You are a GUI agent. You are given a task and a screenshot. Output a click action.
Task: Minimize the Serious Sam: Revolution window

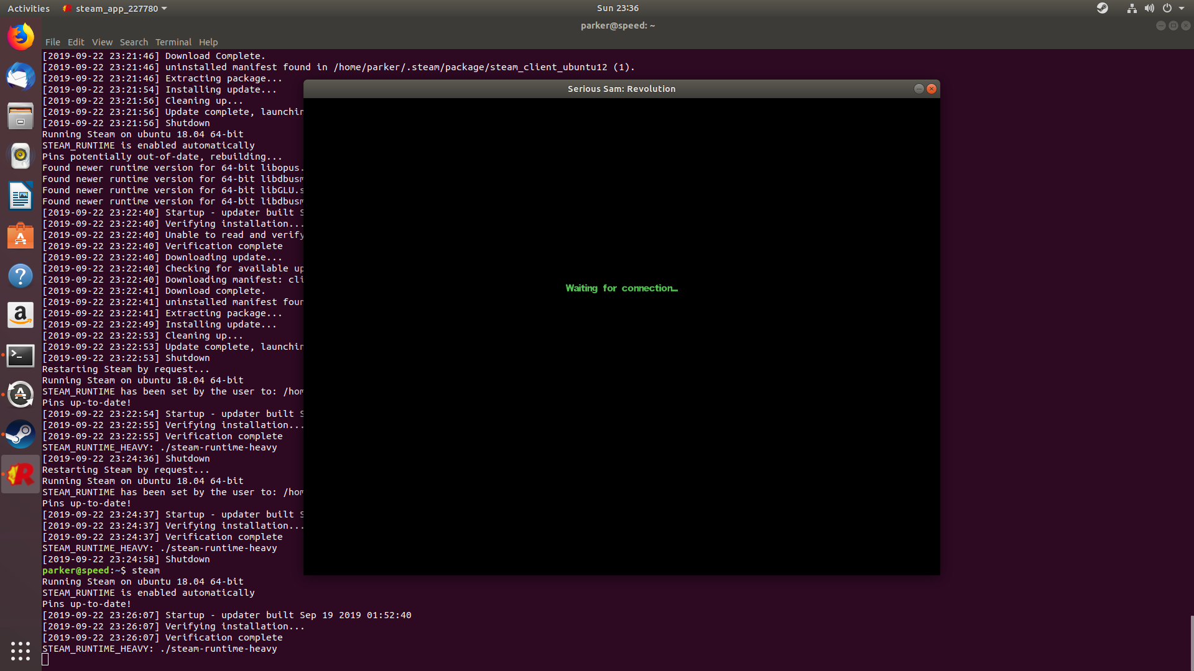coord(919,89)
